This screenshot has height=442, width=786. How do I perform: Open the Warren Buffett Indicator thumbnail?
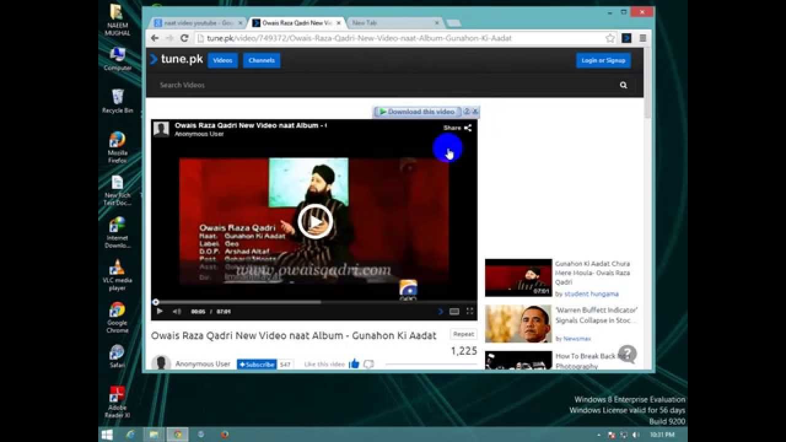518,324
